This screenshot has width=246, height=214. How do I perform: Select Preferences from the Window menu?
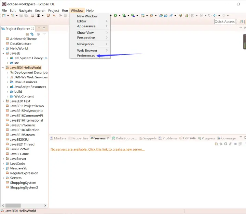coord(86,56)
